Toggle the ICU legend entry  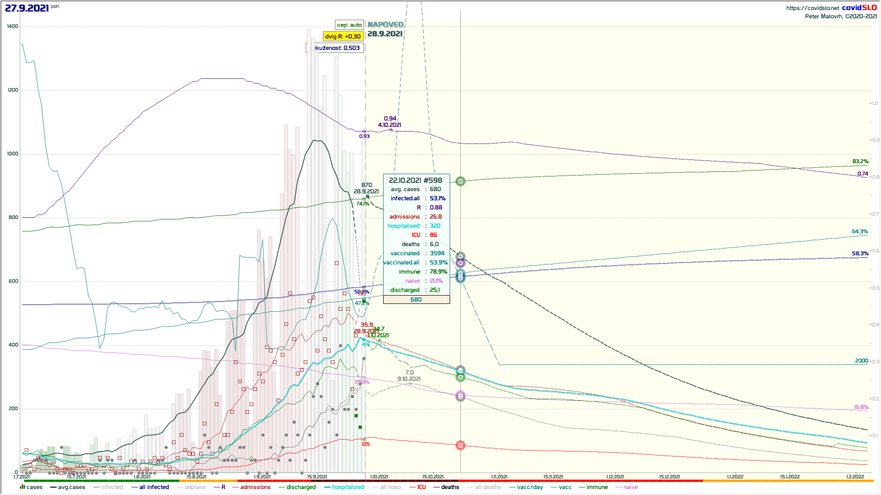coord(421,487)
